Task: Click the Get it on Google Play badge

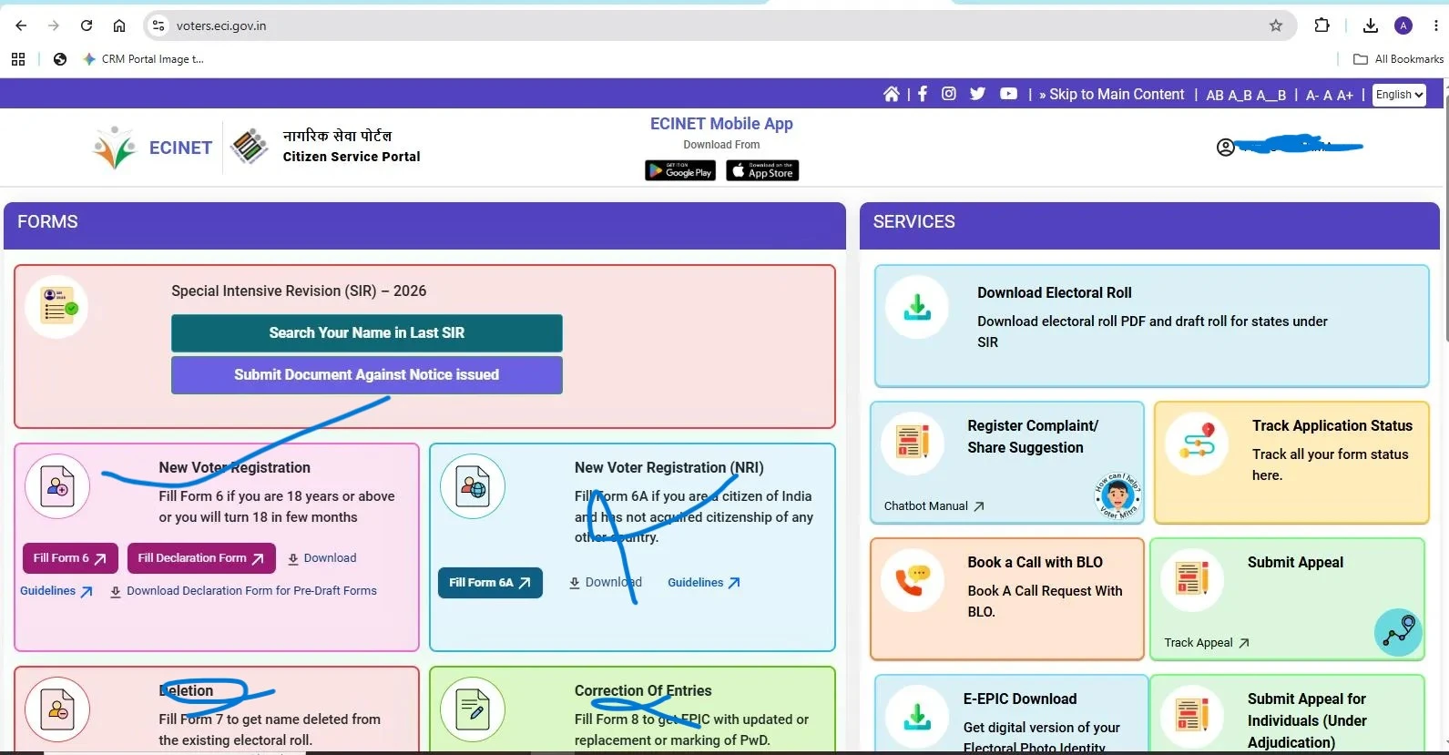Action: 680,170
